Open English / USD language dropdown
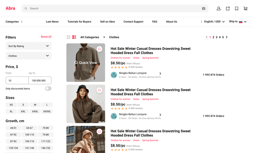Screen dimensions: 253x153 214,21
